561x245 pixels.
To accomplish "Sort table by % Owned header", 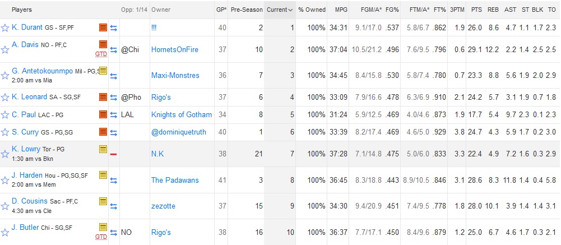I will click(312, 10).
